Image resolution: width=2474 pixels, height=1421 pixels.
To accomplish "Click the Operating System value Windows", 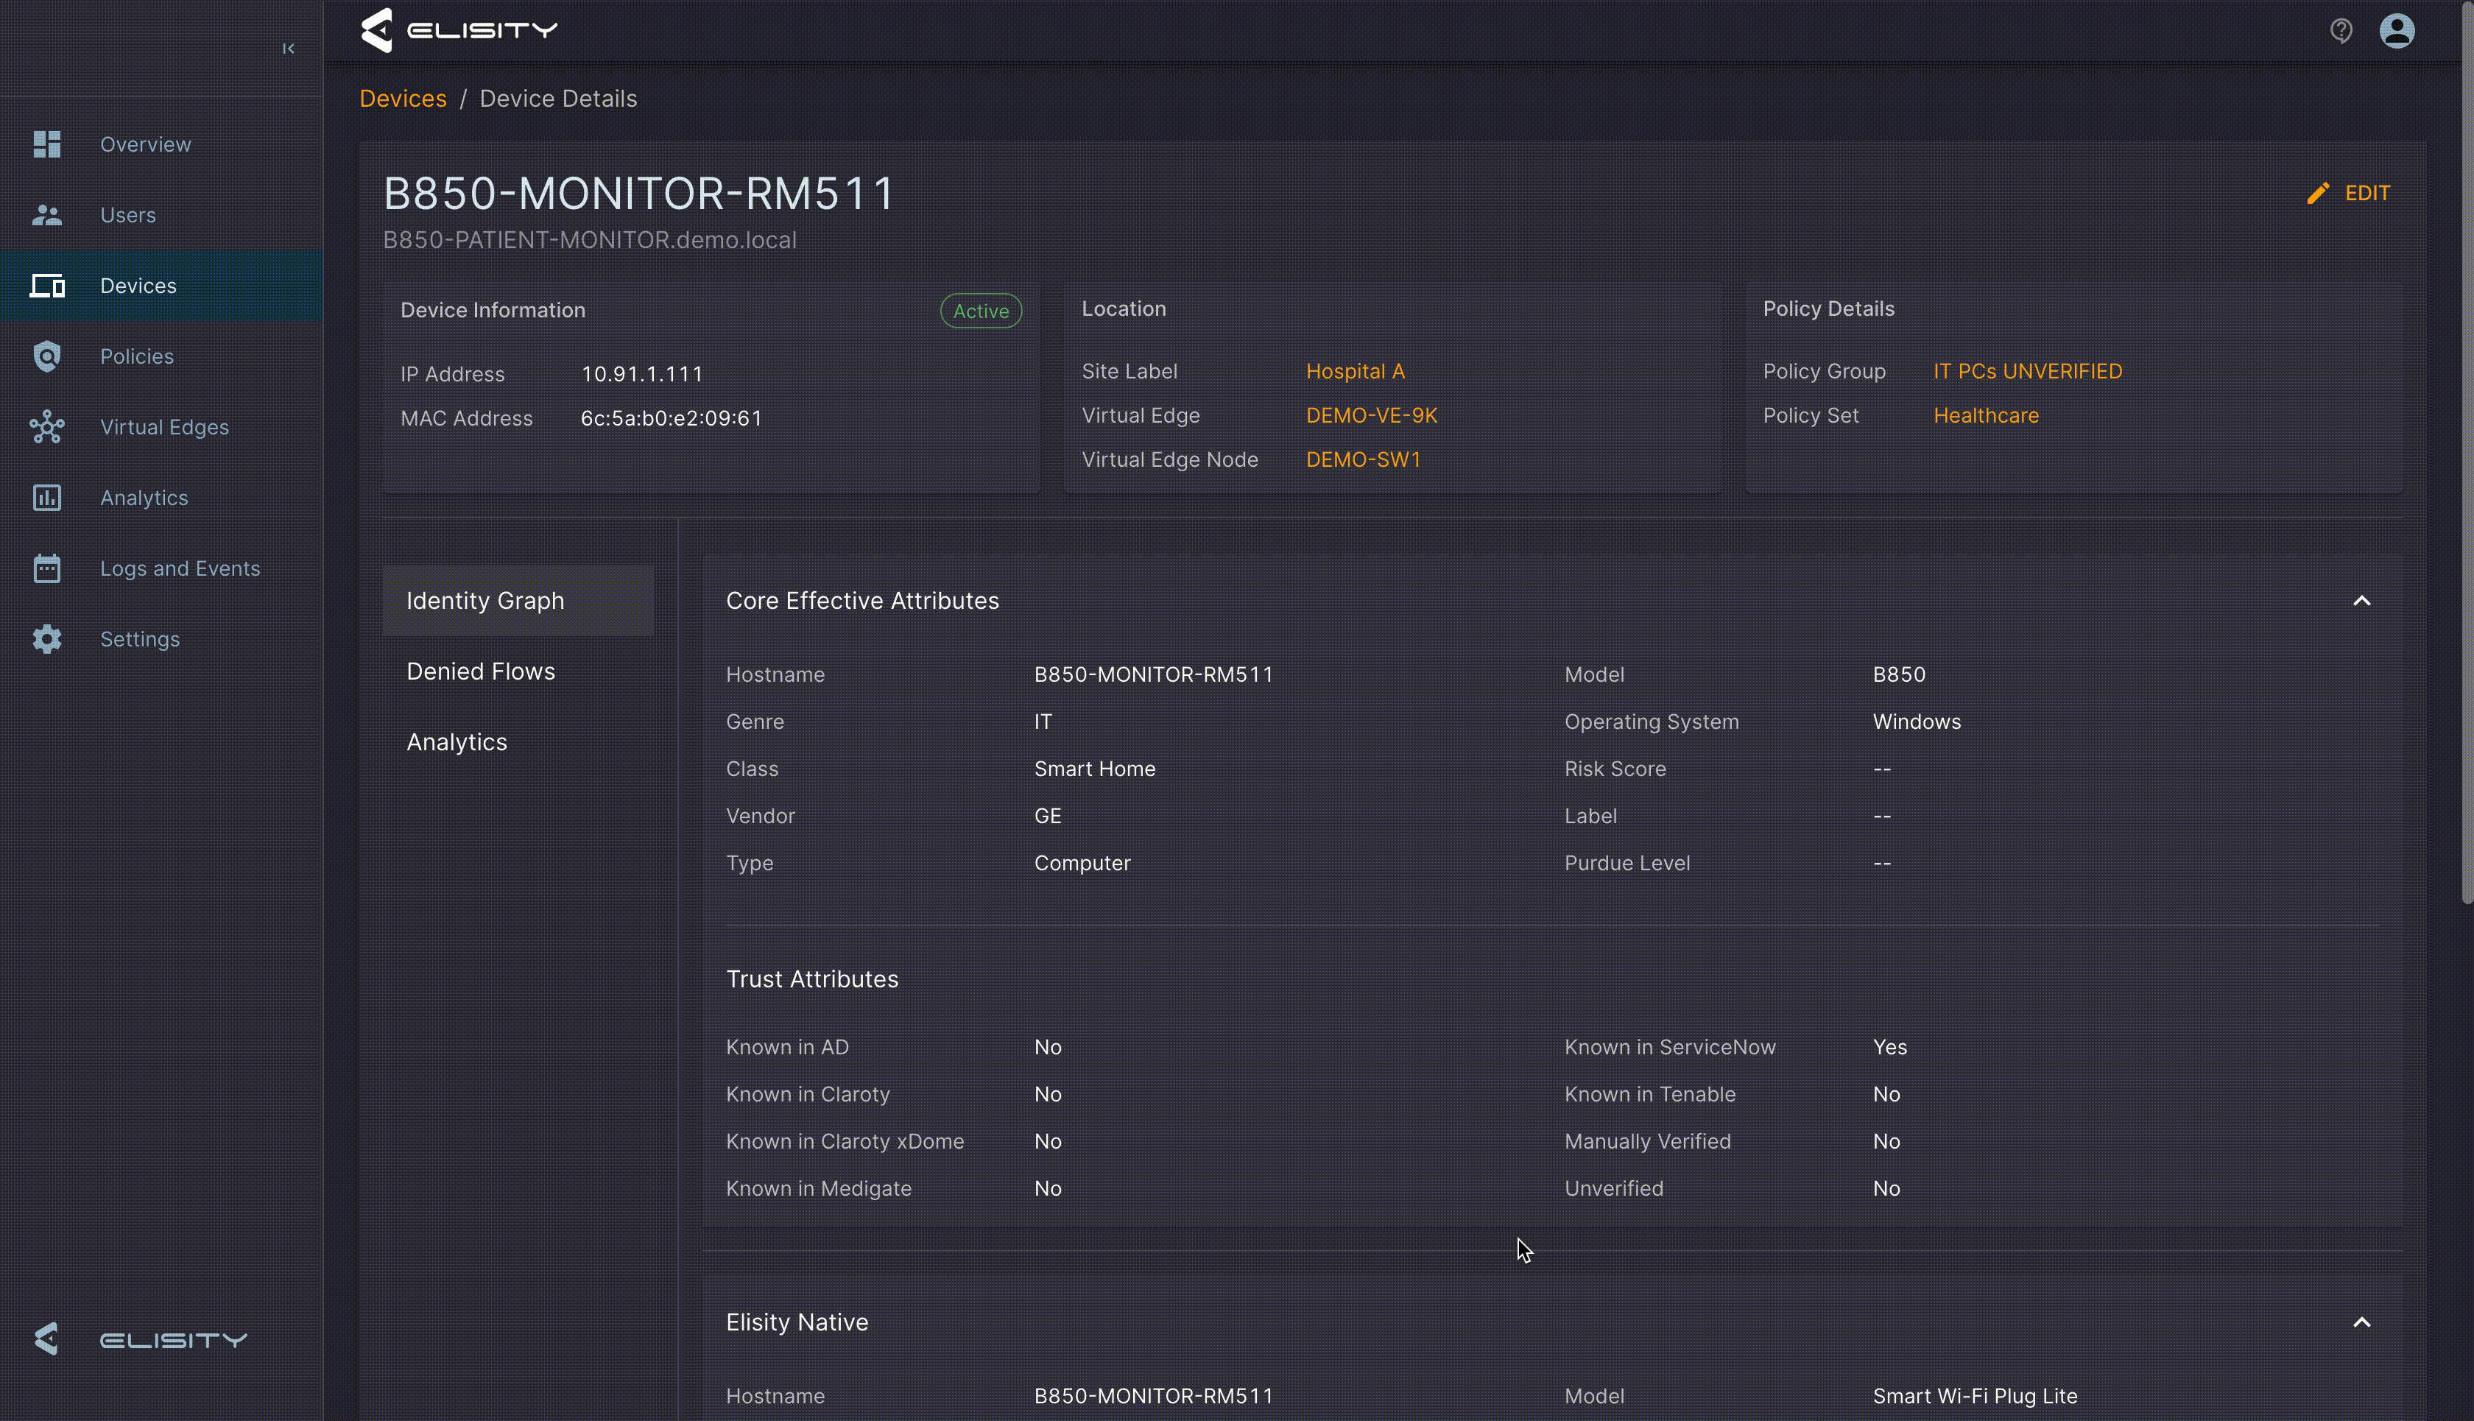I will tap(1916, 722).
